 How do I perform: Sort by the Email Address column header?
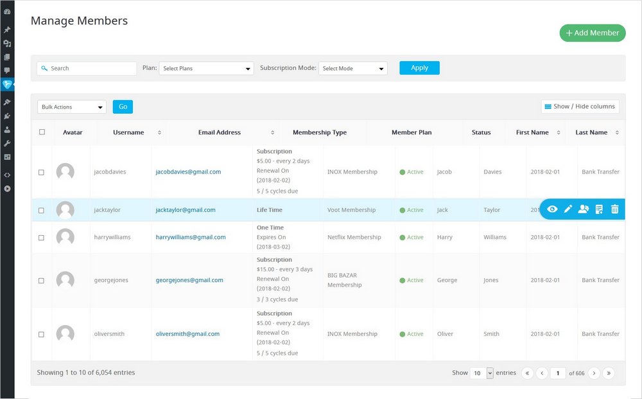(220, 132)
